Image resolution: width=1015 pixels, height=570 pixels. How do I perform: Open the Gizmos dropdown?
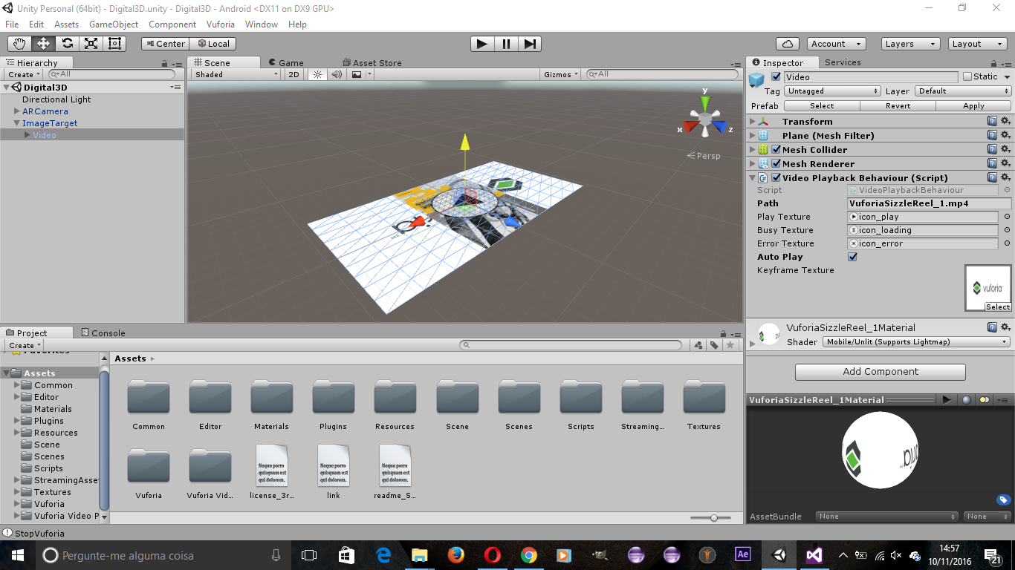pyautogui.click(x=561, y=74)
